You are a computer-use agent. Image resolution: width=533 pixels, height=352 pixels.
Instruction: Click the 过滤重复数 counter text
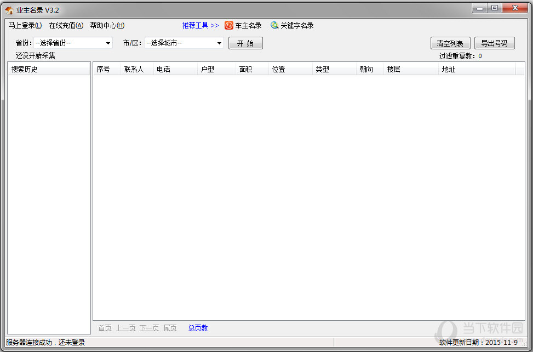pyautogui.click(x=460, y=56)
